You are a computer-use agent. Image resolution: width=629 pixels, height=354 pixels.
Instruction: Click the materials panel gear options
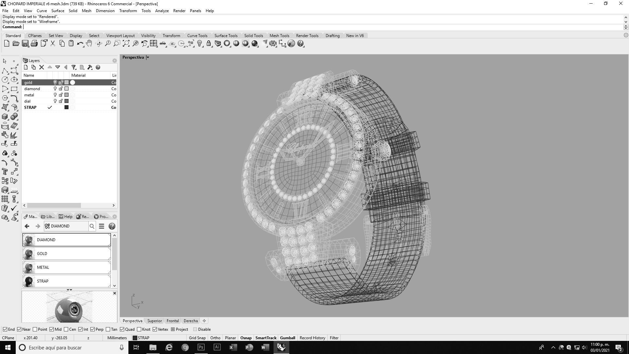(x=114, y=217)
